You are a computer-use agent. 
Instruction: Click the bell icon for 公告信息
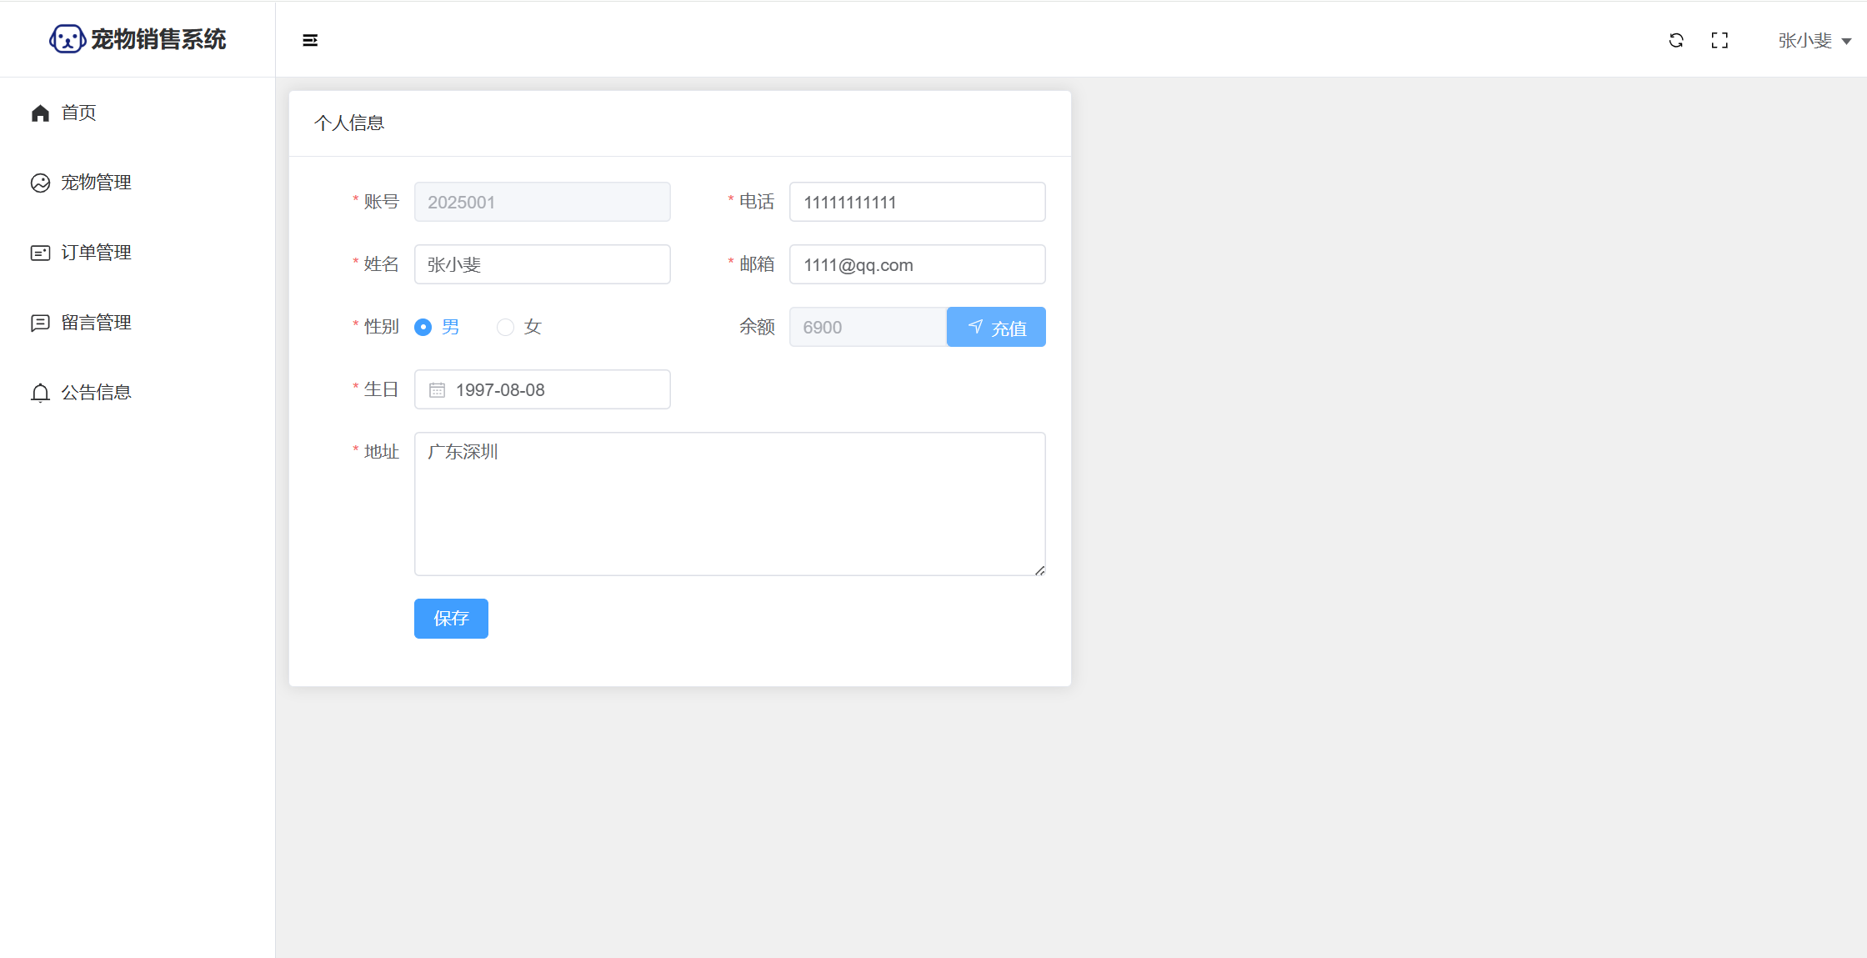pyautogui.click(x=40, y=393)
